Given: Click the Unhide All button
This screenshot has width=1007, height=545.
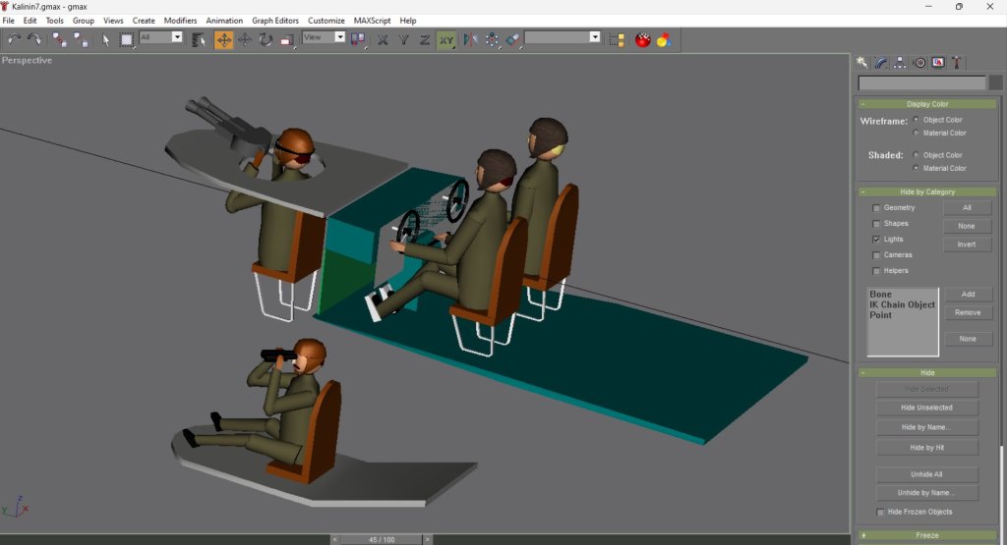Looking at the screenshot, I should pyautogui.click(x=927, y=474).
